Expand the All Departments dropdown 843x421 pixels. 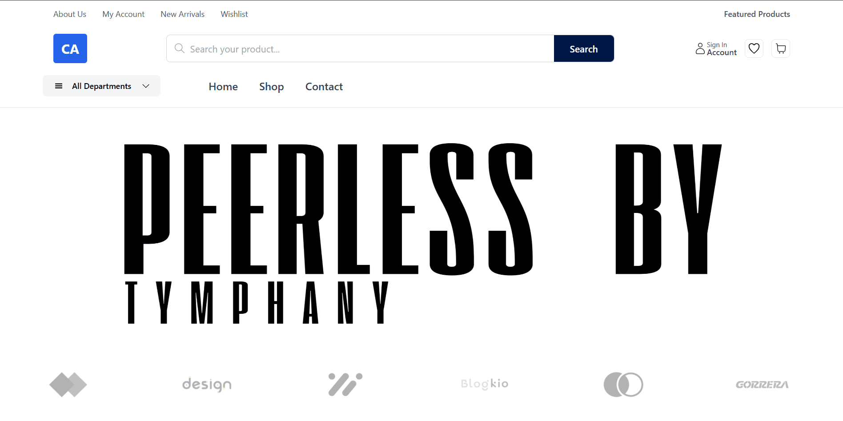[101, 86]
